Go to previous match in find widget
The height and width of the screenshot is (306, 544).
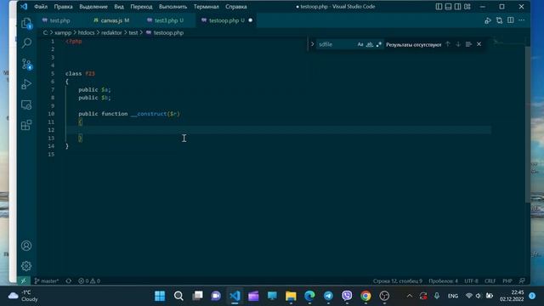pyautogui.click(x=448, y=44)
